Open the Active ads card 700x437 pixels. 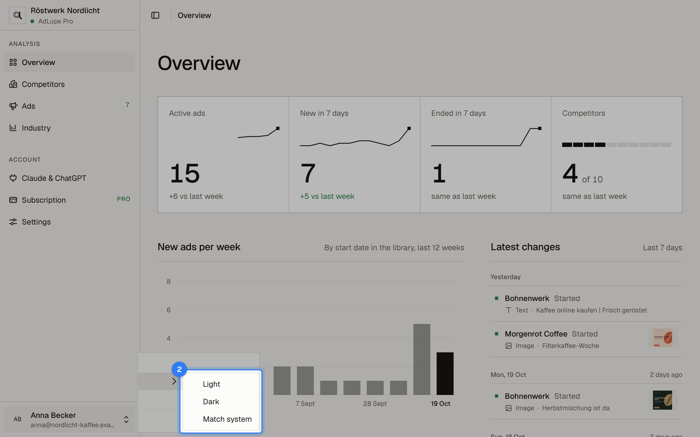tap(223, 155)
